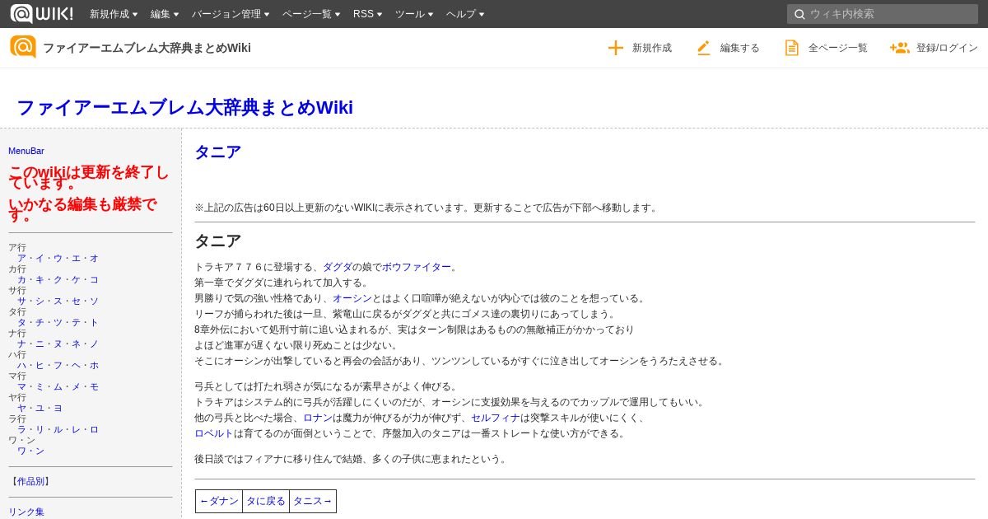The image size is (988, 519).
Task: Click 登録/ログイン link in header
Action: click(947, 48)
